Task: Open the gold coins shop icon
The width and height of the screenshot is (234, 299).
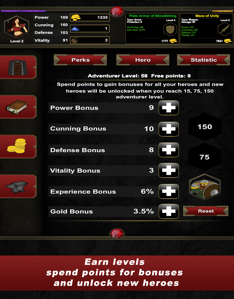Action: (18, 147)
